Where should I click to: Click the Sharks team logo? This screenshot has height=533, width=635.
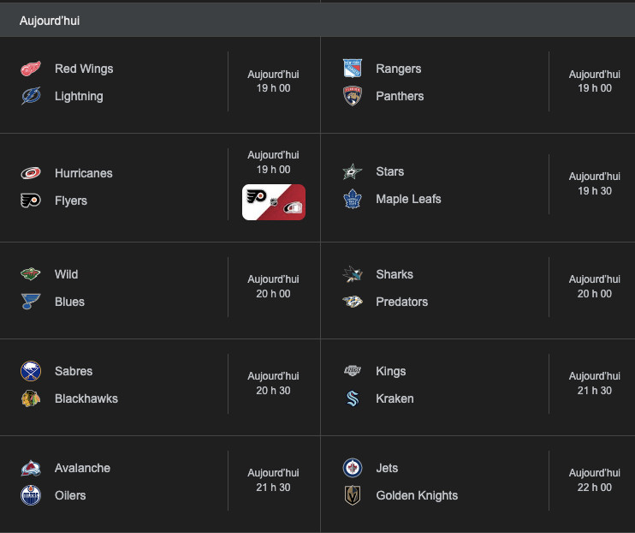352,274
